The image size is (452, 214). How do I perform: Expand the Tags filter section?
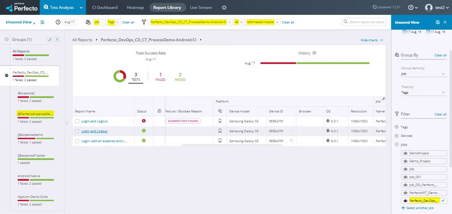click(x=397, y=127)
